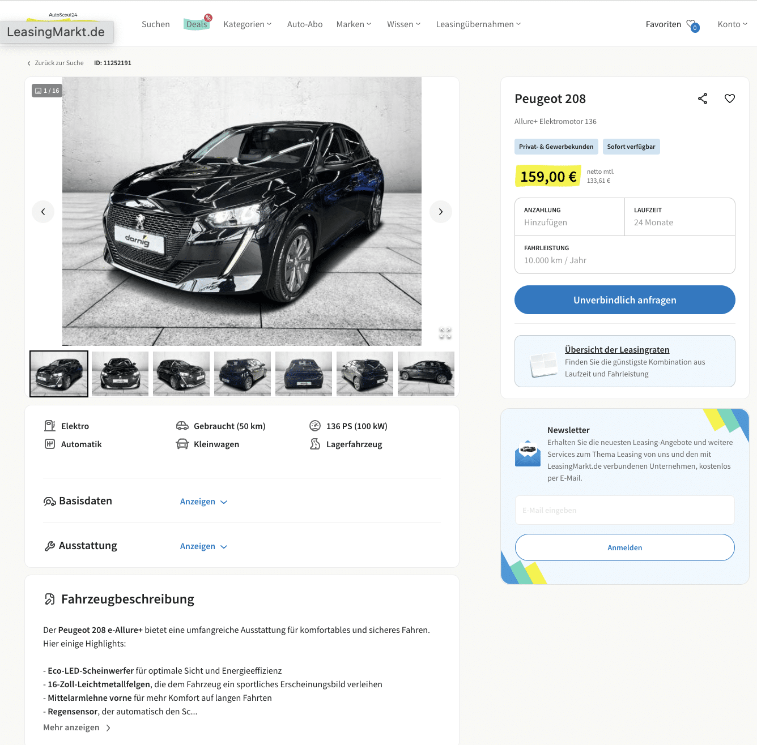
Task: Select the seventh side-view car thumbnail
Action: tap(426, 374)
